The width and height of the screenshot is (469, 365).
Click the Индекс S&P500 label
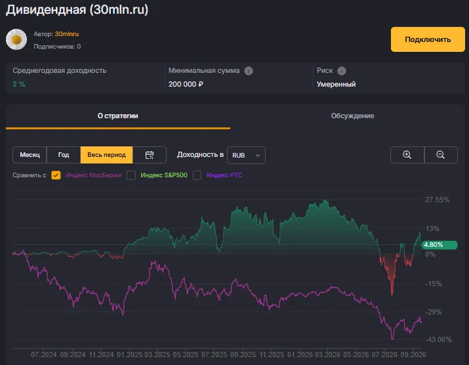pyautogui.click(x=164, y=175)
